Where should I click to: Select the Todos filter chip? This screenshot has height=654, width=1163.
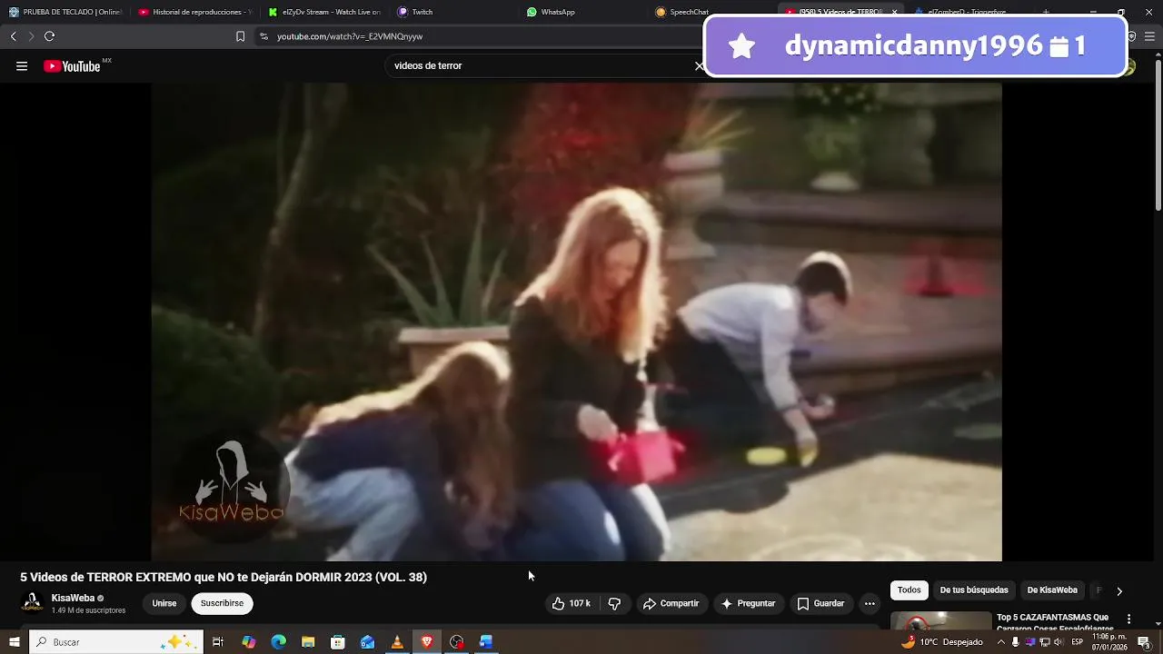909,590
